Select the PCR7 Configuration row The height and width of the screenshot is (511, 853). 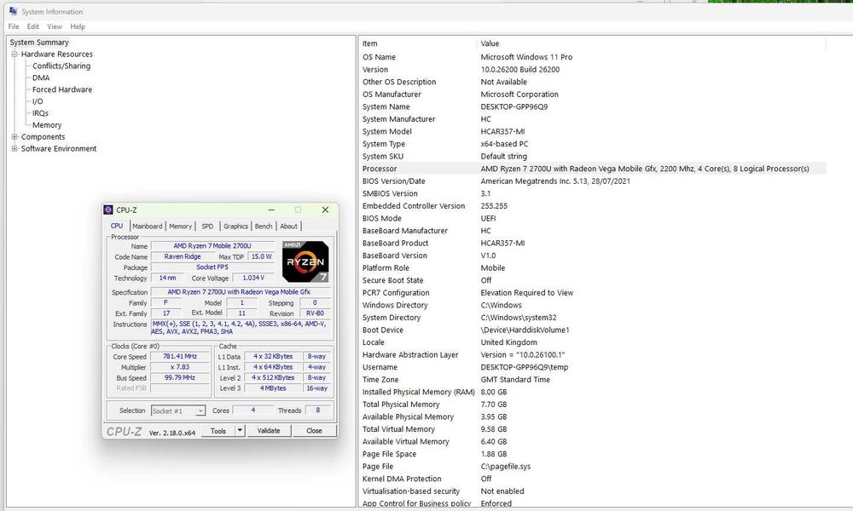pyautogui.click(x=594, y=293)
